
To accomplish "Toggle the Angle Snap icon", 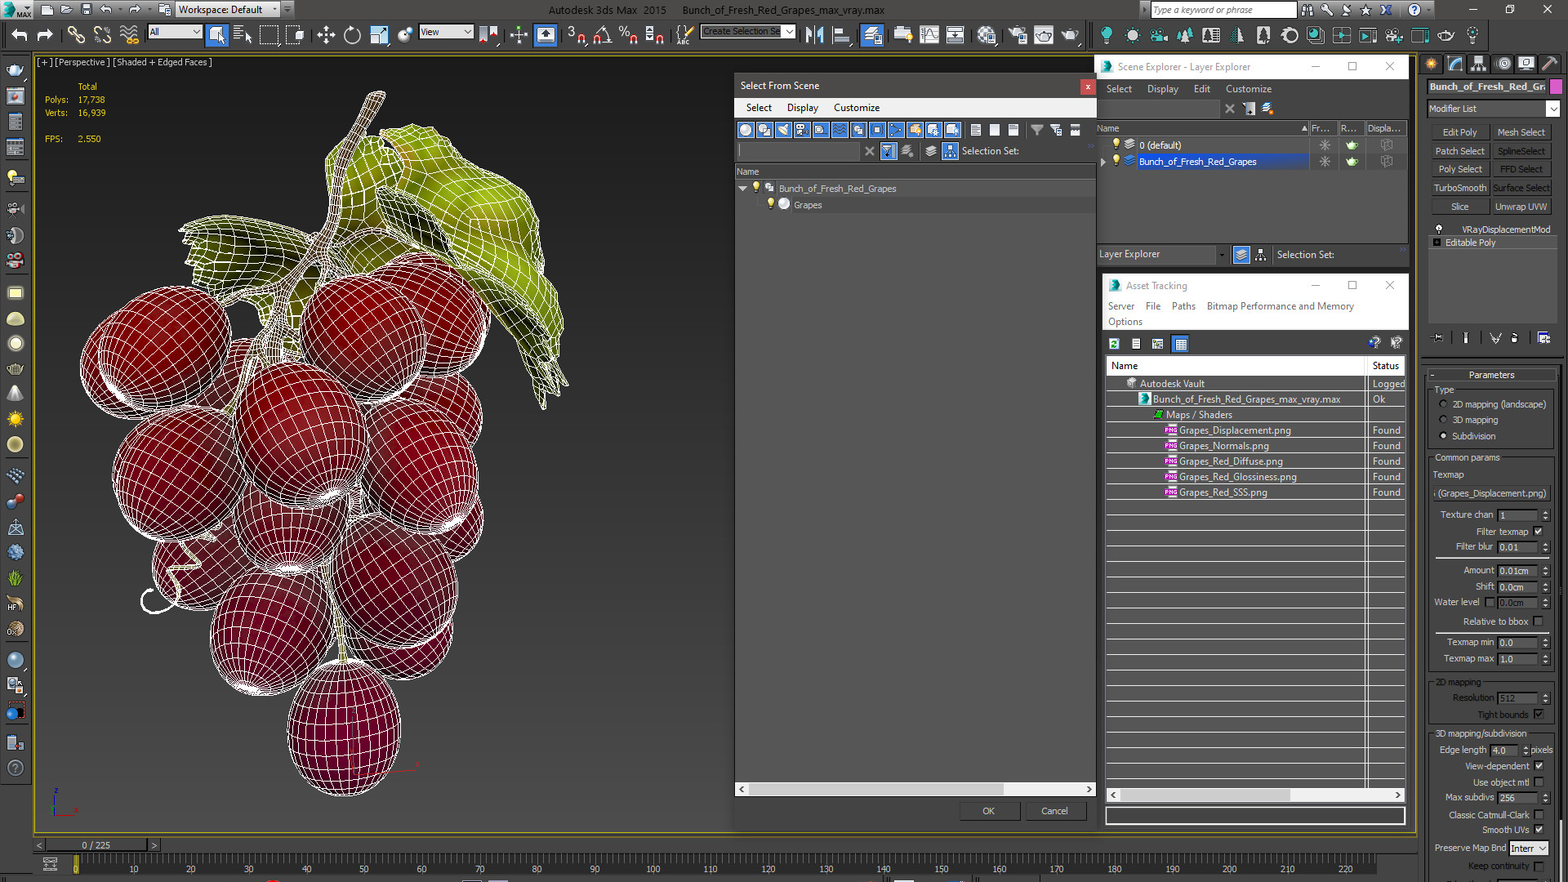I will (x=603, y=35).
